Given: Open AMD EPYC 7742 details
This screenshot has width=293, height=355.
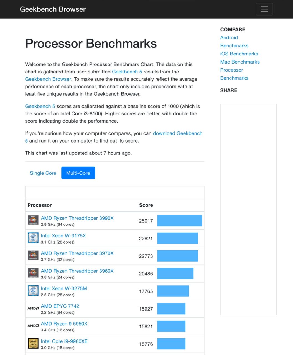Looking at the screenshot, I should [60, 306].
